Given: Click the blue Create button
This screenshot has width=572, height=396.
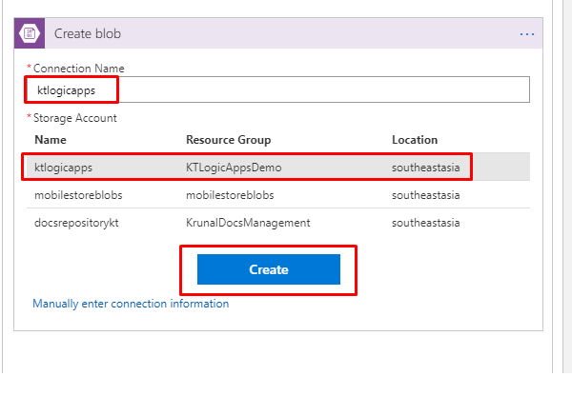Looking at the screenshot, I should tap(269, 269).
